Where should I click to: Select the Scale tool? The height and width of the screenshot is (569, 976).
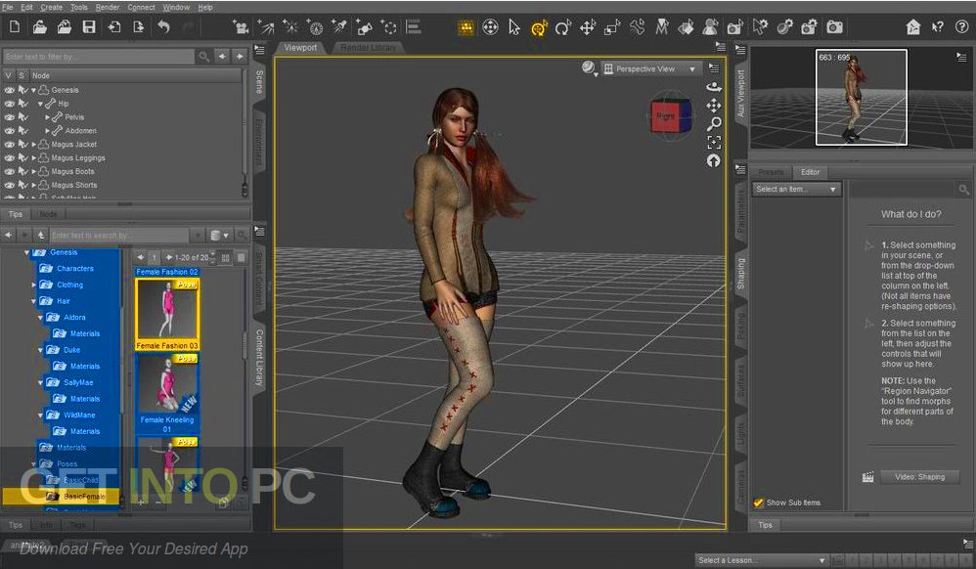pyautogui.click(x=612, y=27)
